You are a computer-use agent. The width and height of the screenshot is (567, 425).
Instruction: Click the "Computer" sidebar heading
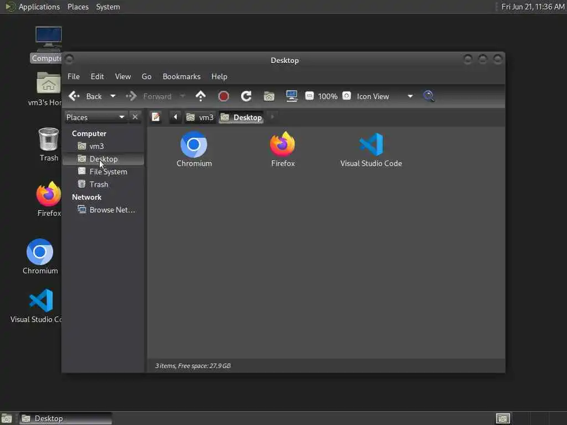89,134
